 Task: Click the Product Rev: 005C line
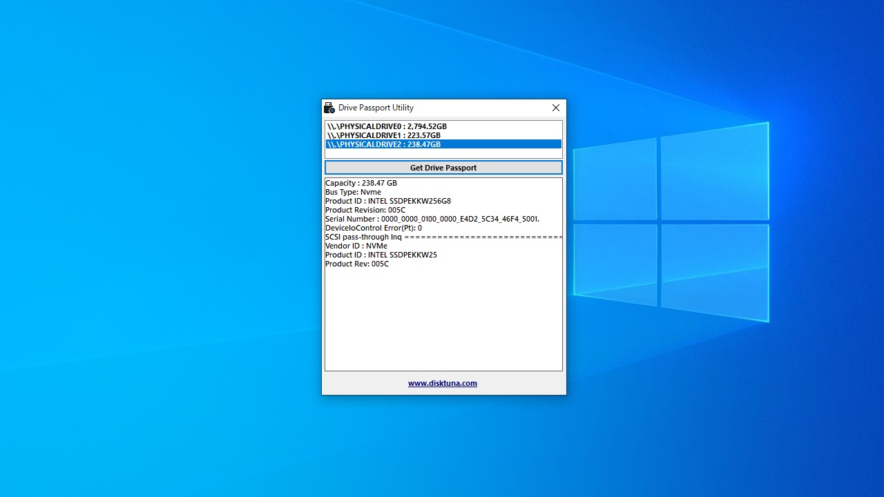pyautogui.click(x=357, y=264)
